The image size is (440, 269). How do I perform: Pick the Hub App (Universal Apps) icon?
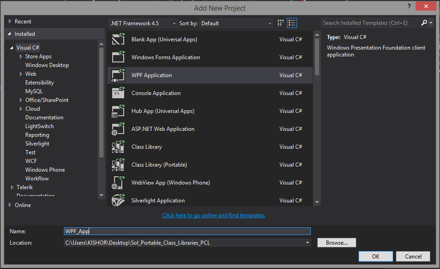pos(118,111)
